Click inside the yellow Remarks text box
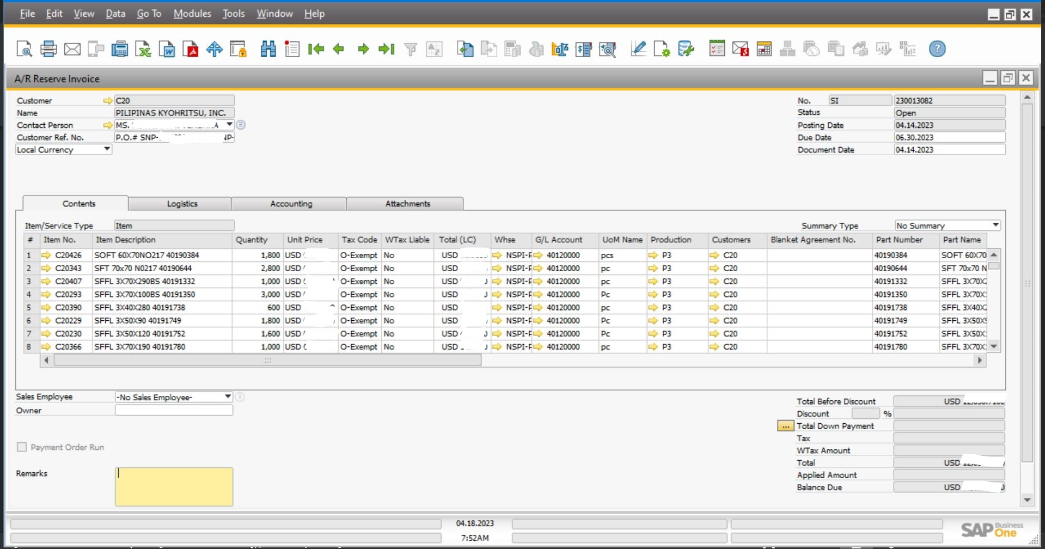 174,487
